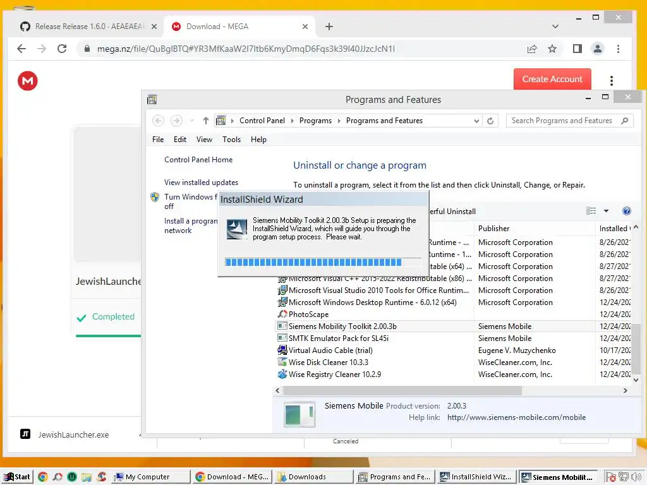Switch to the GitHub Release 1.6.0 tab
Image resolution: width=647 pixels, height=485 pixels.
[88, 27]
